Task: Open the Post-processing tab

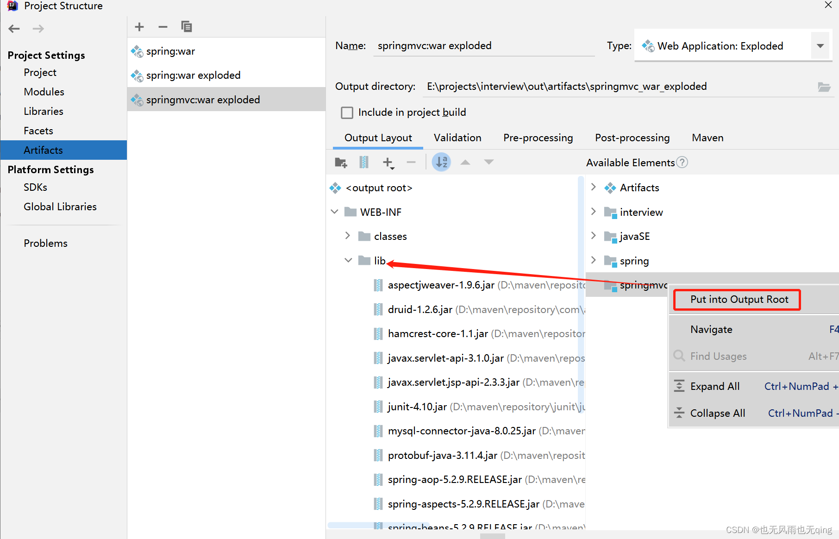Action: tap(632, 138)
